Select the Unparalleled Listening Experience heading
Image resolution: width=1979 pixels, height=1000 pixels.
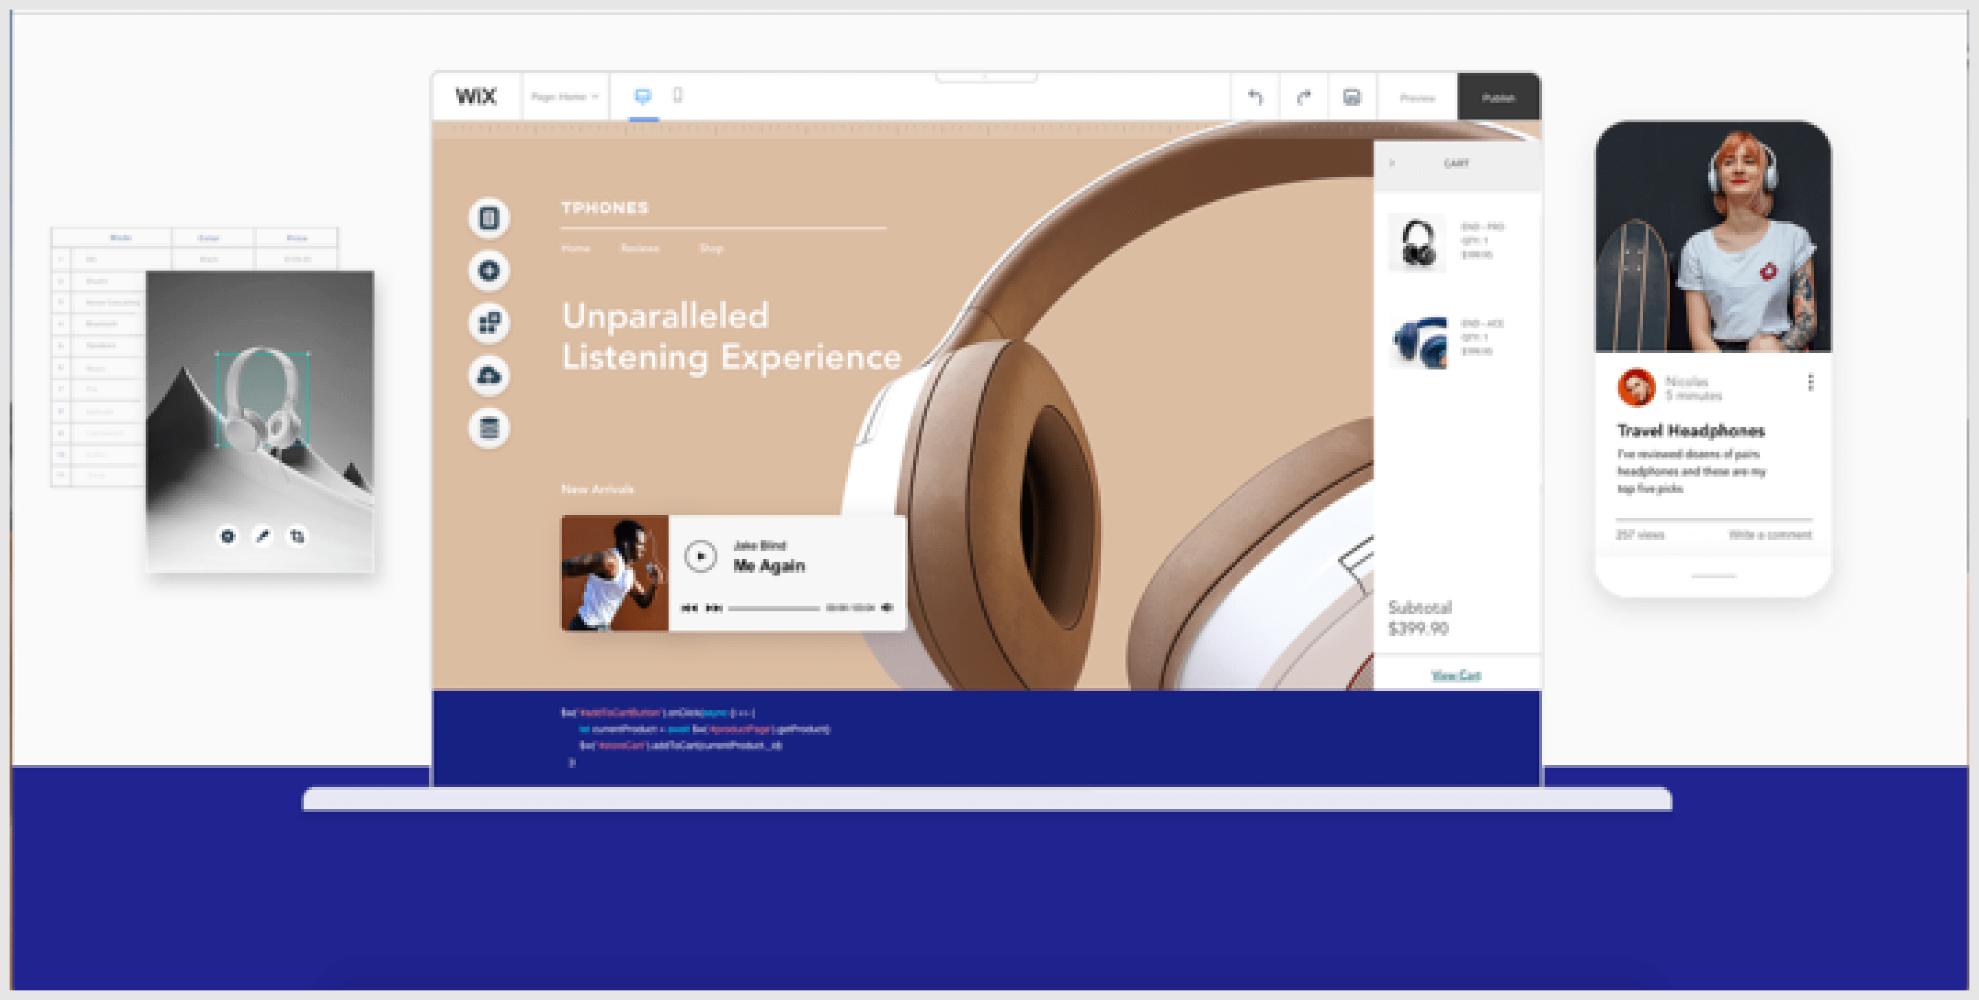tap(731, 337)
